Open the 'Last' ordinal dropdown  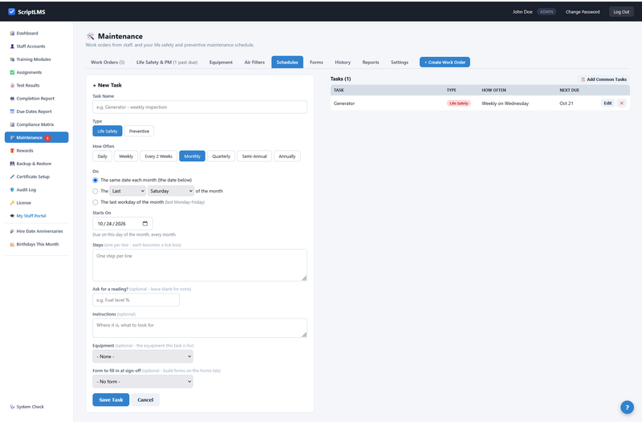tap(128, 191)
